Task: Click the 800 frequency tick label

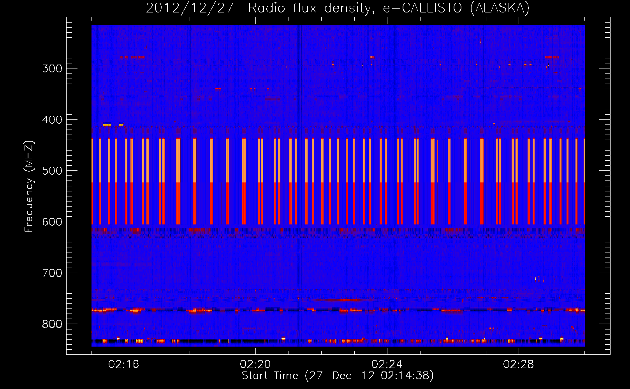Action: [x=52, y=324]
